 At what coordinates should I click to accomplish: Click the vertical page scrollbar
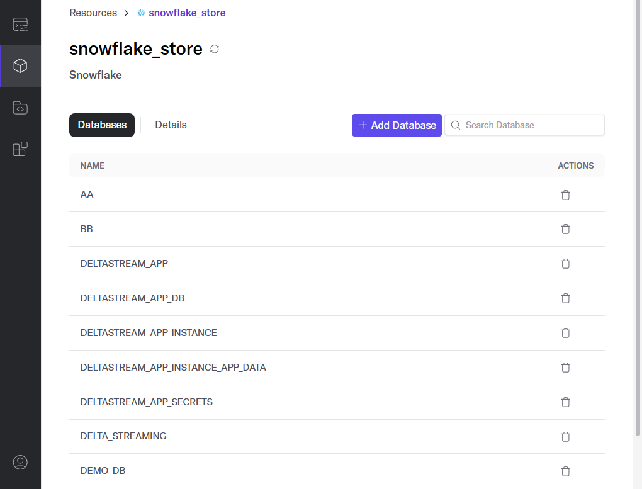[x=638, y=218]
